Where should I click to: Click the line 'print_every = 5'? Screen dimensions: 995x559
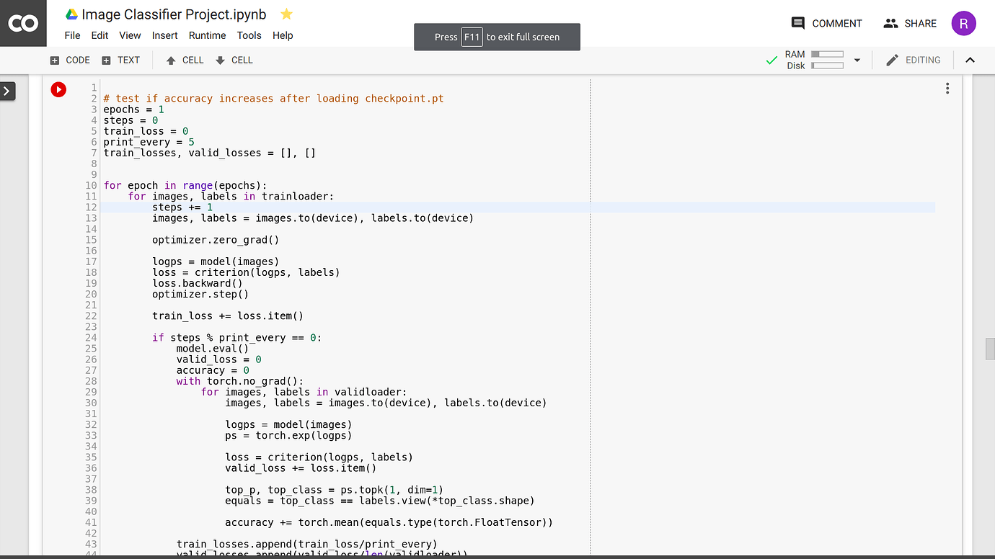point(149,142)
